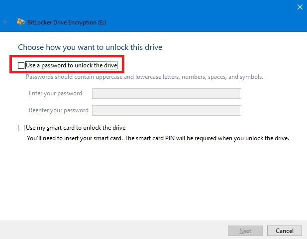Click the back arrow in the title bar
307x239 pixels.
(x=6, y=22)
